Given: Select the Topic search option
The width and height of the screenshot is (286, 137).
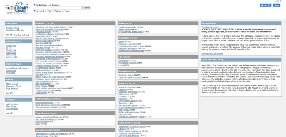Looking at the screenshot, I should click(x=63, y=11).
